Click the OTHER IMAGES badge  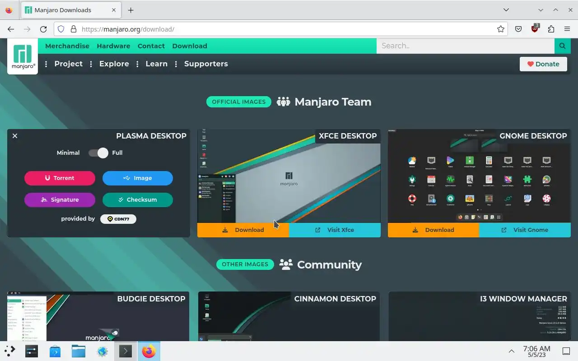(x=245, y=264)
